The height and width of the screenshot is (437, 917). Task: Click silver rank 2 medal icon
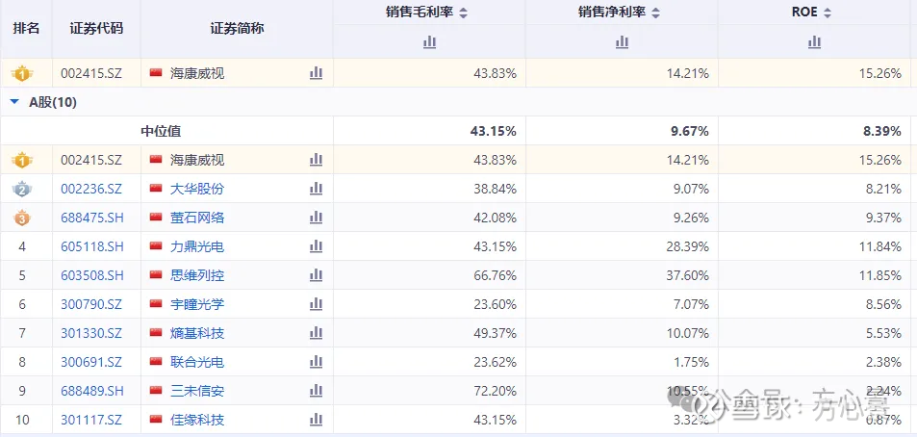point(22,189)
